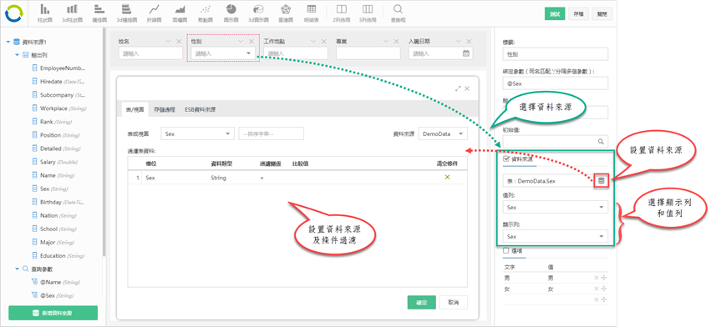Focus the bound parameter field @Sex
The image size is (711, 327).
tap(555, 83)
